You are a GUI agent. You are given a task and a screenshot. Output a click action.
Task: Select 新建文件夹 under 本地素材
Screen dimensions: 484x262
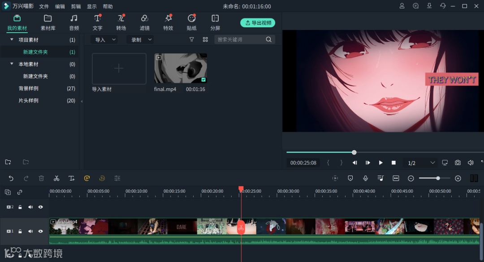[35, 76]
